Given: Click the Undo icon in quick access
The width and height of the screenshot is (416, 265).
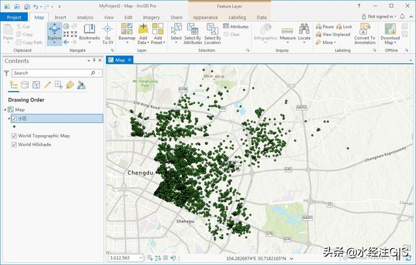Looking at the screenshot, I should (36, 6).
